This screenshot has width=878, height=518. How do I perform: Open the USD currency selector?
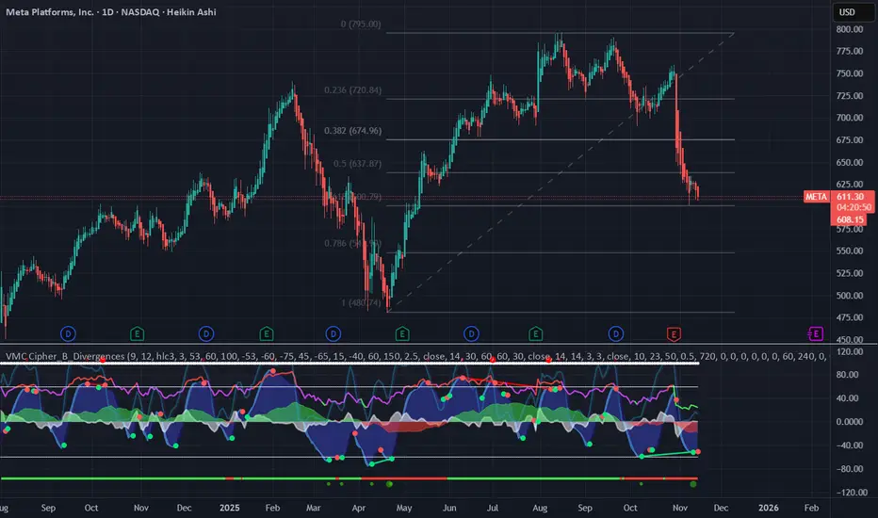(x=847, y=11)
